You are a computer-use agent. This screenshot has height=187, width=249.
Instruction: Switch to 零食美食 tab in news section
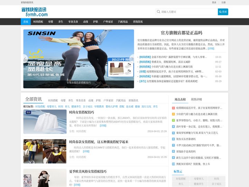[81, 100]
